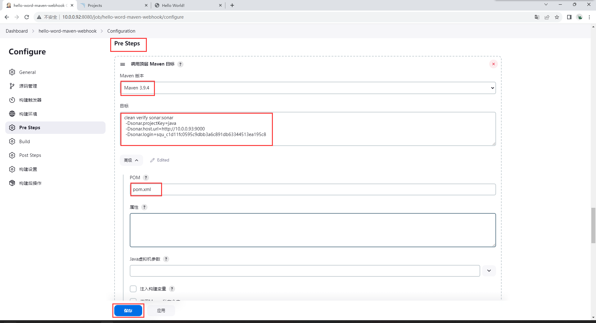This screenshot has width=596, height=323.
Task: Collapse the 高级 advanced section
Action: (131, 160)
